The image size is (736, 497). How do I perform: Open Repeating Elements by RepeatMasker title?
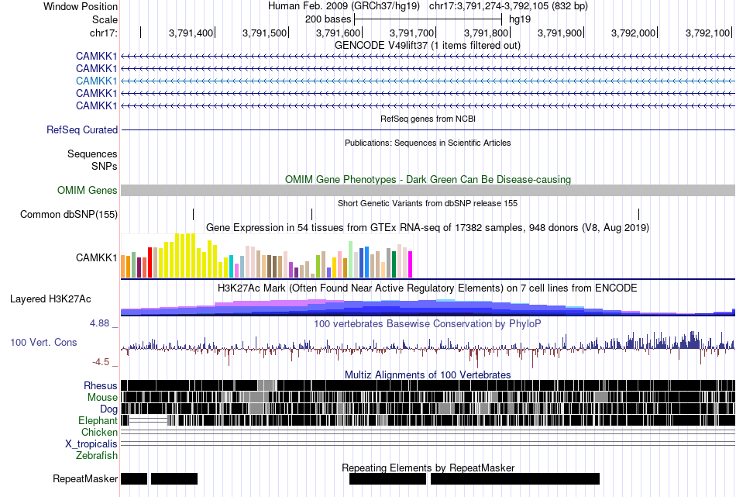428,468
